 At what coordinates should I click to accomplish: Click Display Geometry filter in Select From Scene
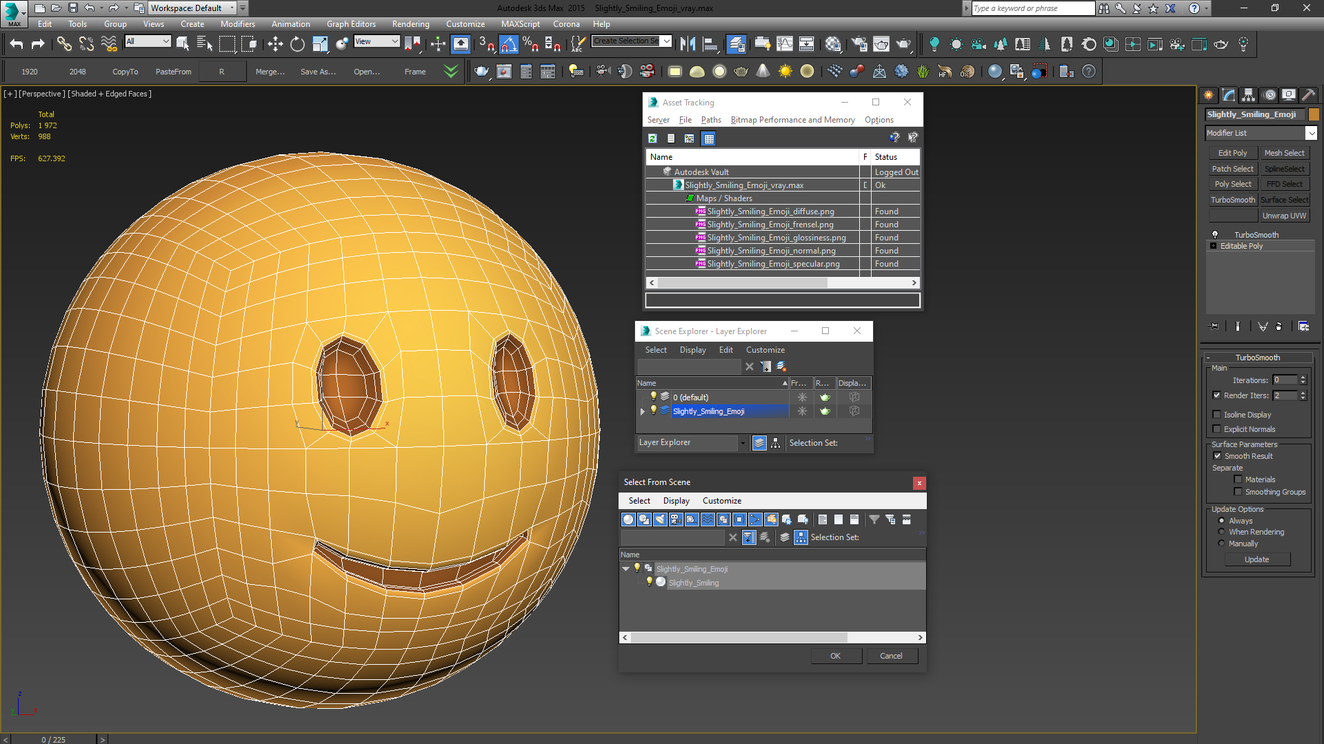[x=628, y=519]
